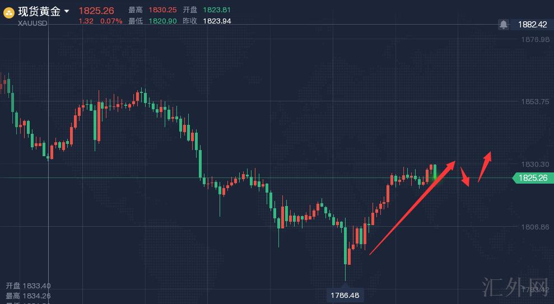
Task: Click the 1853.75 price axis label
Action: click(x=535, y=102)
